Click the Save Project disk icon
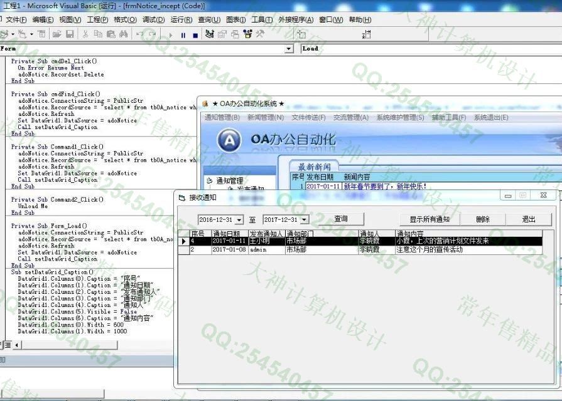The height and width of the screenshot is (401, 562). (x=70, y=34)
